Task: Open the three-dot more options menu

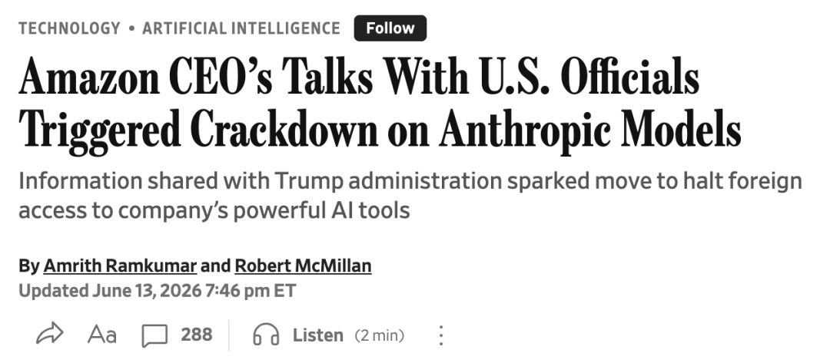Action: click(441, 335)
